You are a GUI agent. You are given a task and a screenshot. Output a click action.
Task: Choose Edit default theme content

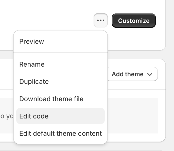60,133
